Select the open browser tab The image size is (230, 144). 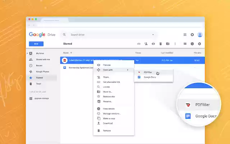(x=55, y=20)
